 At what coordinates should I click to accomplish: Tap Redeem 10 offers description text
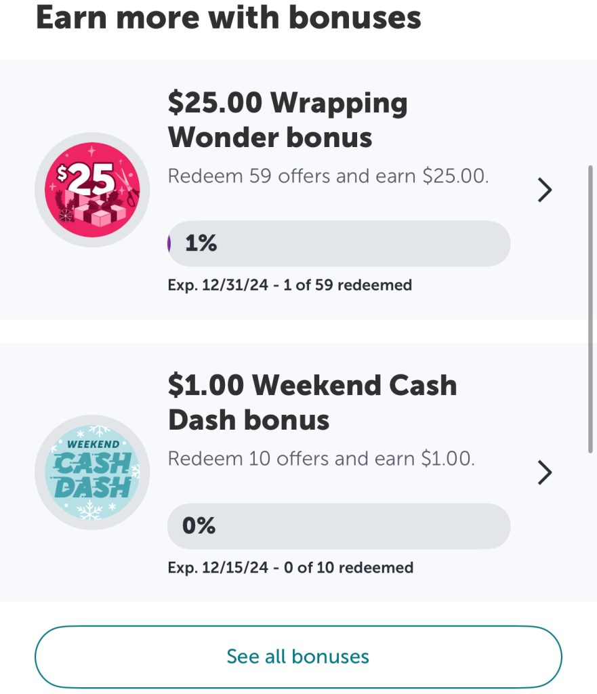click(x=321, y=459)
